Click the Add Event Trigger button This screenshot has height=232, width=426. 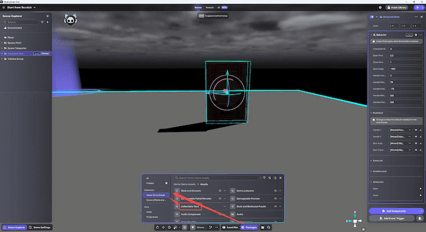click(x=392, y=218)
